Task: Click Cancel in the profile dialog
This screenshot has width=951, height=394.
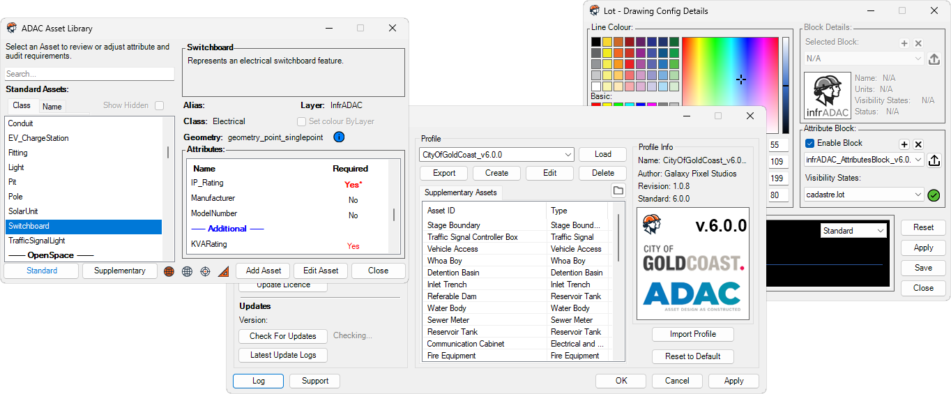Action: point(677,381)
